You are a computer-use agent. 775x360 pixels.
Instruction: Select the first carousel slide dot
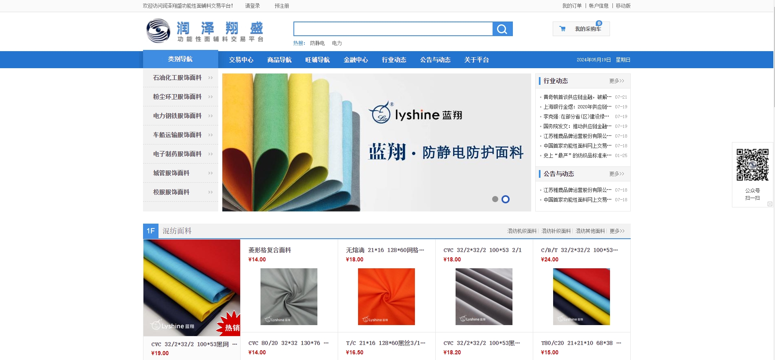pyautogui.click(x=495, y=199)
